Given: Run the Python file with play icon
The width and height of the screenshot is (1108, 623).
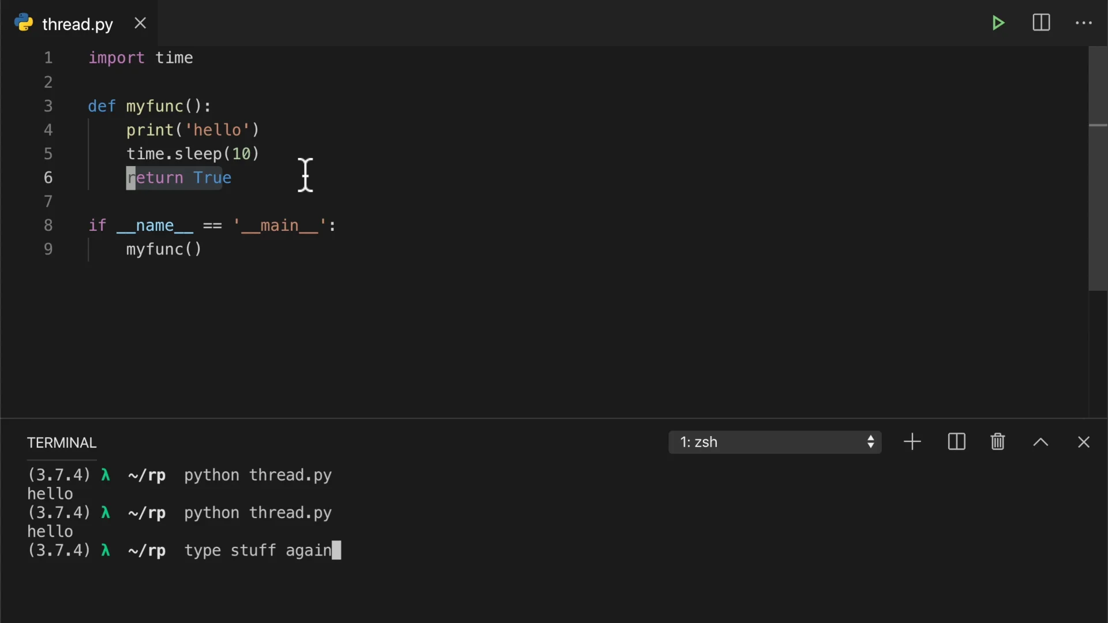Looking at the screenshot, I should (998, 23).
